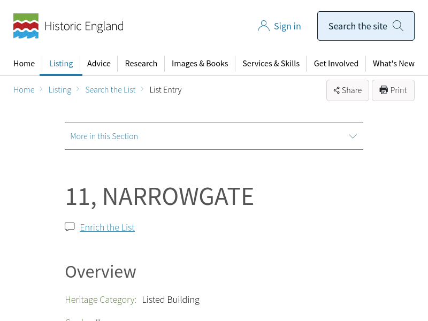Open the More in this Section dropdown
428x321 pixels.
click(x=104, y=136)
